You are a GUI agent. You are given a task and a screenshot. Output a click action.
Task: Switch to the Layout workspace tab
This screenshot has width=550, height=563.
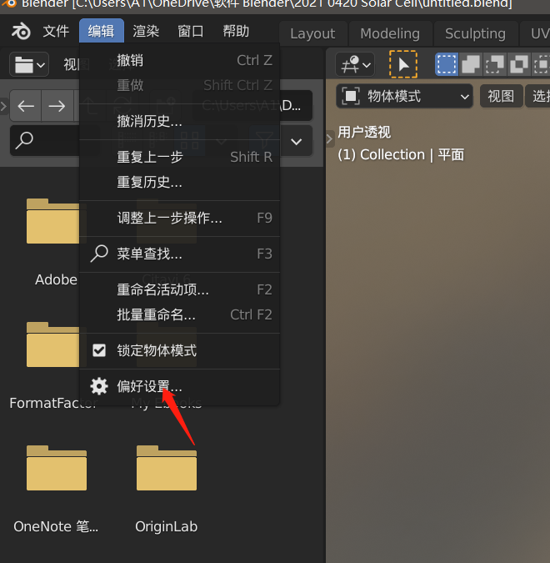point(312,33)
